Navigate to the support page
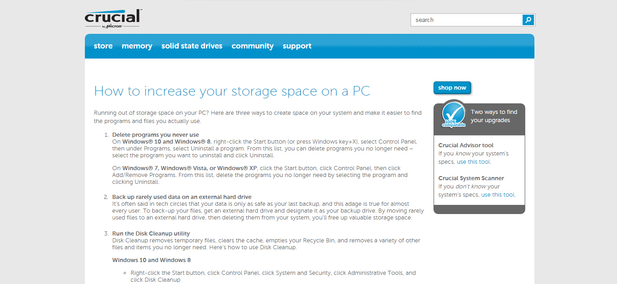The height and width of the screenshot is (284, 617). 297,46
